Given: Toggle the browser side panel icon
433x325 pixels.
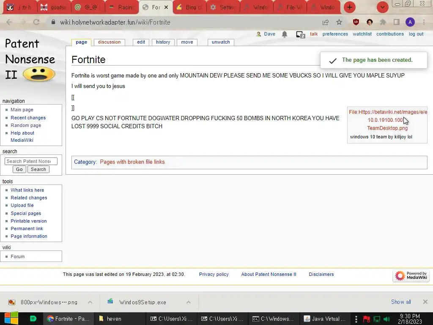Looking at the screenshot, I should tap(397, 22).
